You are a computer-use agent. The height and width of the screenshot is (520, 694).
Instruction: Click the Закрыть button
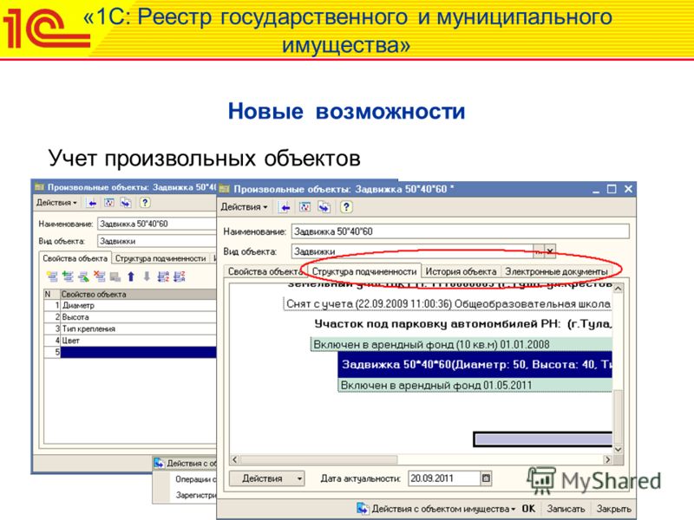[613, 509]
